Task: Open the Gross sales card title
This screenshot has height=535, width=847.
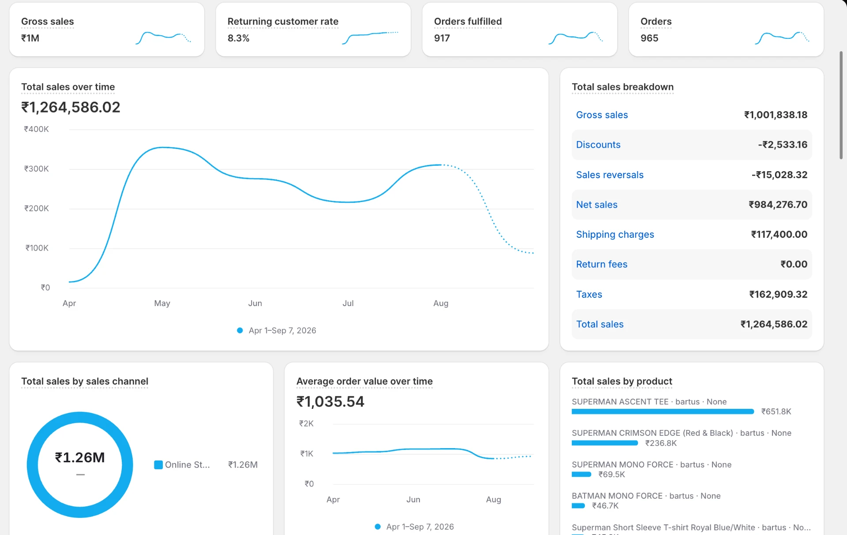Action: point(47,21)
